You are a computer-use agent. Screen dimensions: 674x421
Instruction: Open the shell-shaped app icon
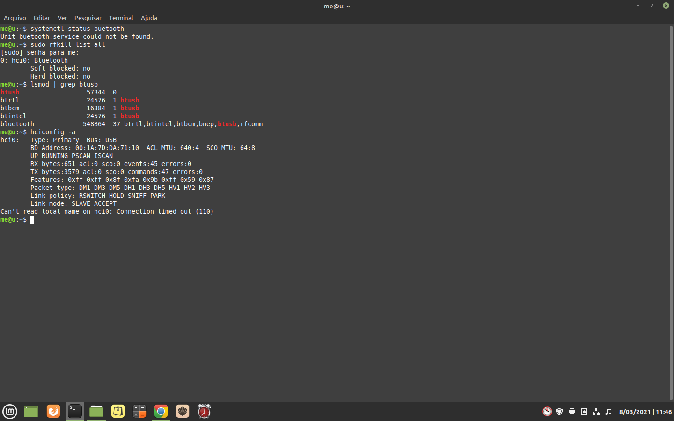coord(183,411)
